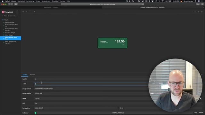205x115 pixels.
Task: Click the zoom out toolbar icon
Action: pyautogui.click(x=26, y=11)
